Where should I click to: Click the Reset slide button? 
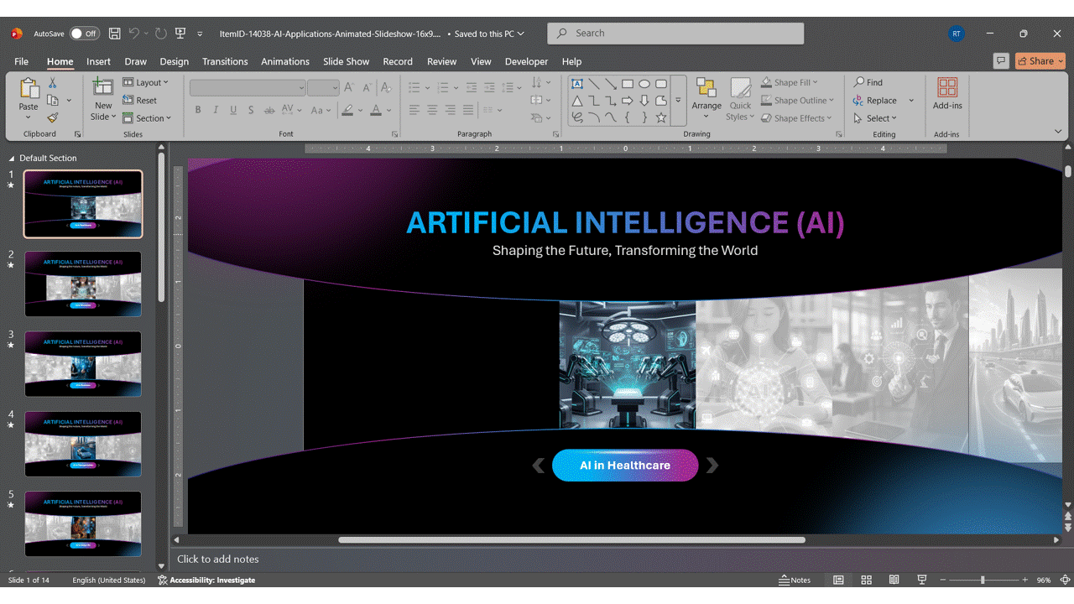click(140, 100)
